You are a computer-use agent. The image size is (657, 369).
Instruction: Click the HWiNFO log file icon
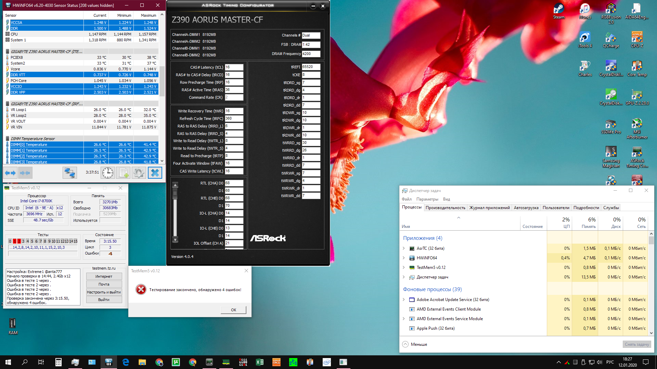(x=123, y=173)
